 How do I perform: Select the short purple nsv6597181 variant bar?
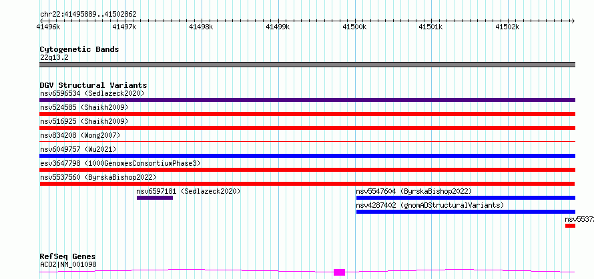(x=155, y=198)
